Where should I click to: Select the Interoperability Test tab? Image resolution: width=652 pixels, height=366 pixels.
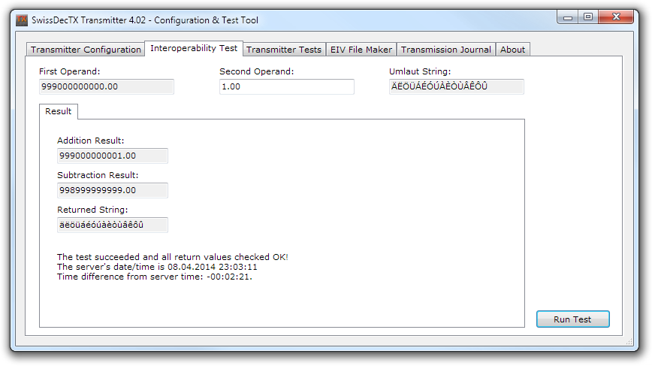194,48
